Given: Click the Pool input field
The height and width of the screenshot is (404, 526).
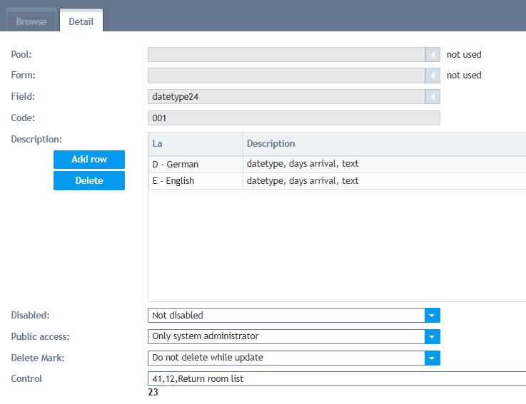Looking at the screenshot, I should click(x=285, y=54).
